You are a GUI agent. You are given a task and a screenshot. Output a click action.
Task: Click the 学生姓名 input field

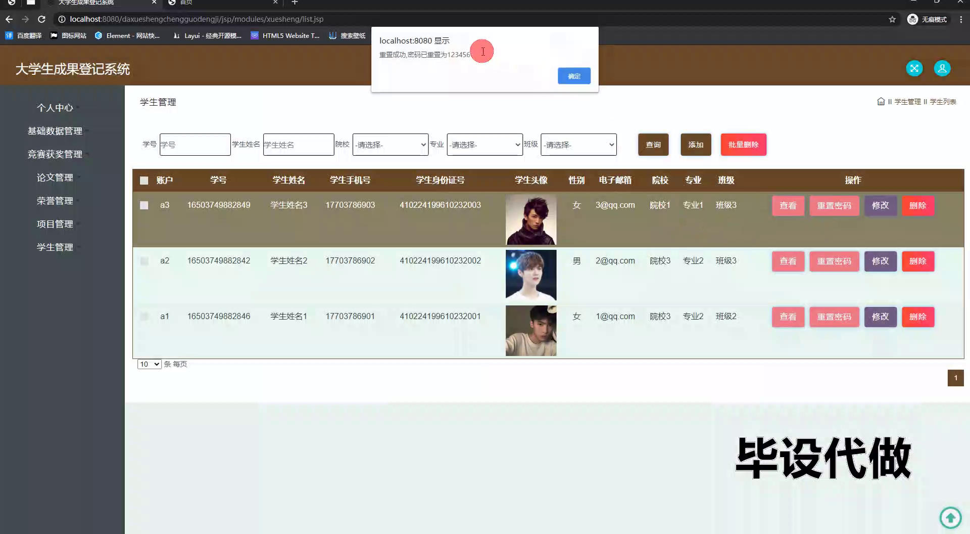pos(299,145)
